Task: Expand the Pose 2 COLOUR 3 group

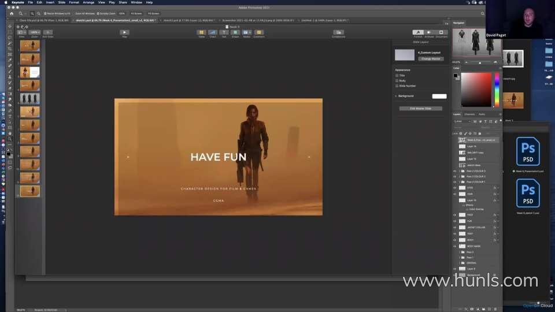Action: coord(460,171)
